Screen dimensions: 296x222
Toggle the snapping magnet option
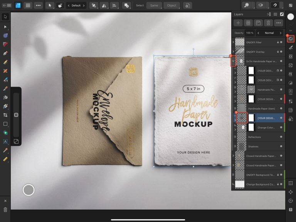click(275, 5)
